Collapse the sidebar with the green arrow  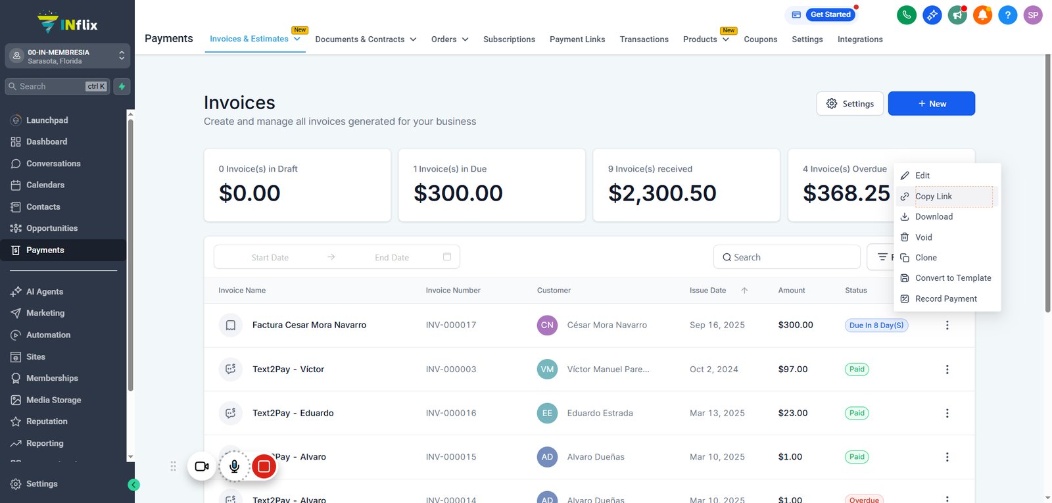[x=133, y=485]
